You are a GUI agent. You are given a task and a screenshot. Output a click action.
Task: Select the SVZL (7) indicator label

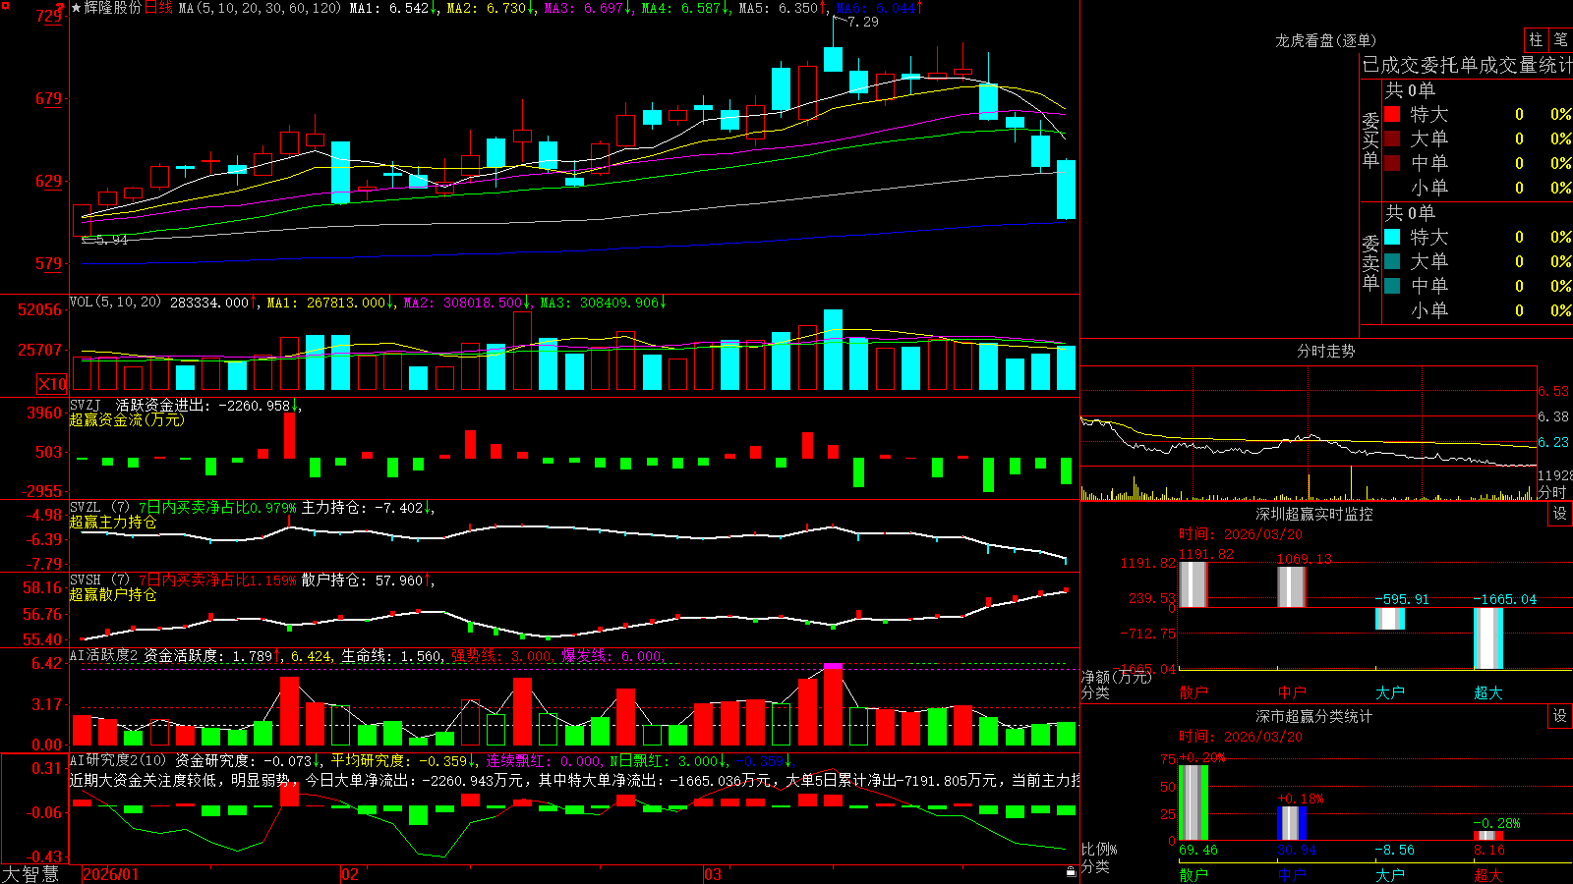coord(99,508)
